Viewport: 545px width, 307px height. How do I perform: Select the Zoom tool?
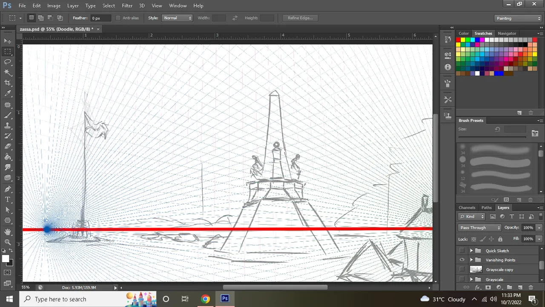tap(8, 242)
